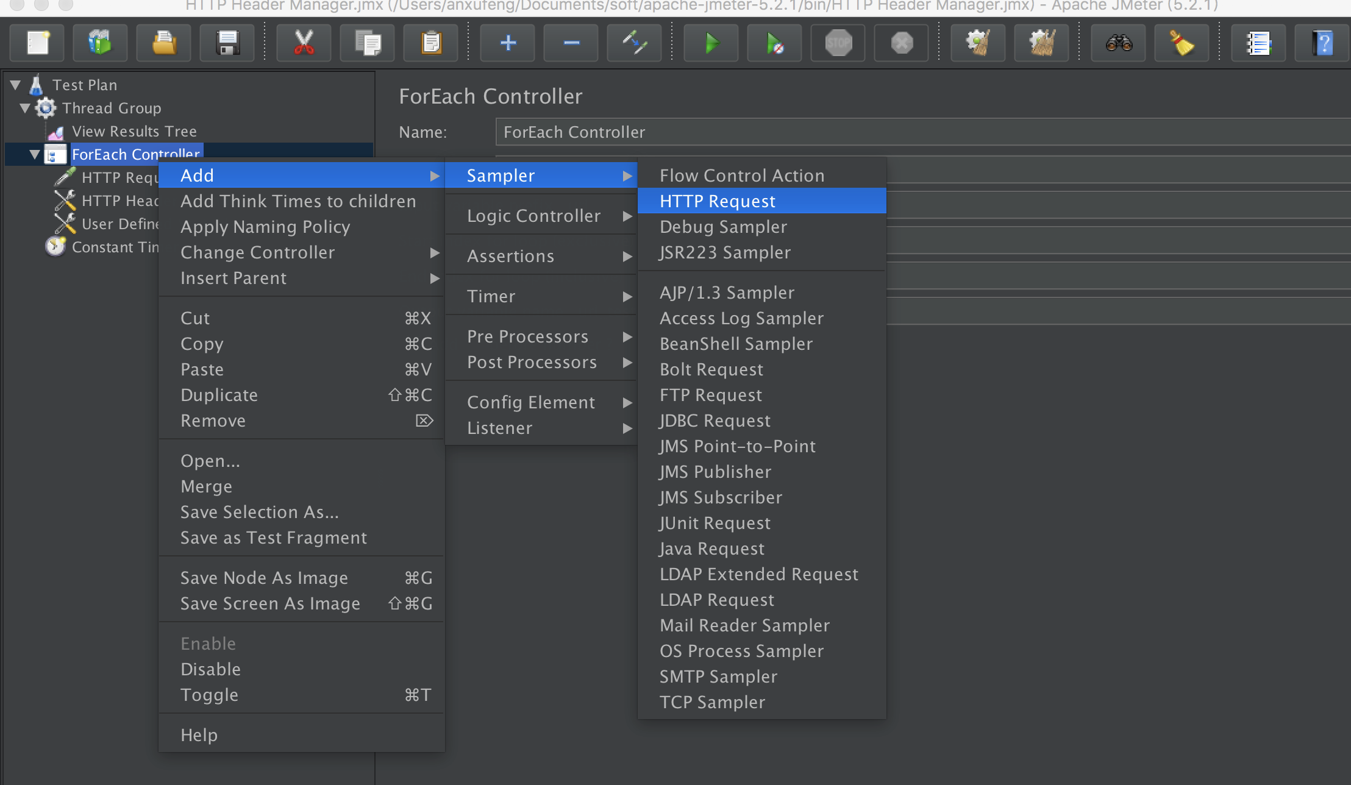
Task: Open the Templates toolbar icon
Action: coord(100,43)
